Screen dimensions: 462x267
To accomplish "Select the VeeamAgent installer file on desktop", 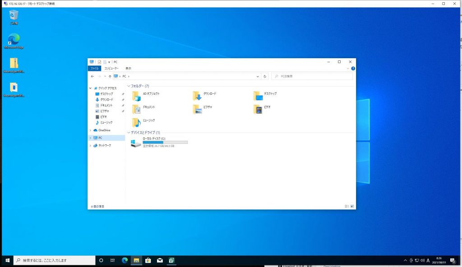I will (14, 89).
